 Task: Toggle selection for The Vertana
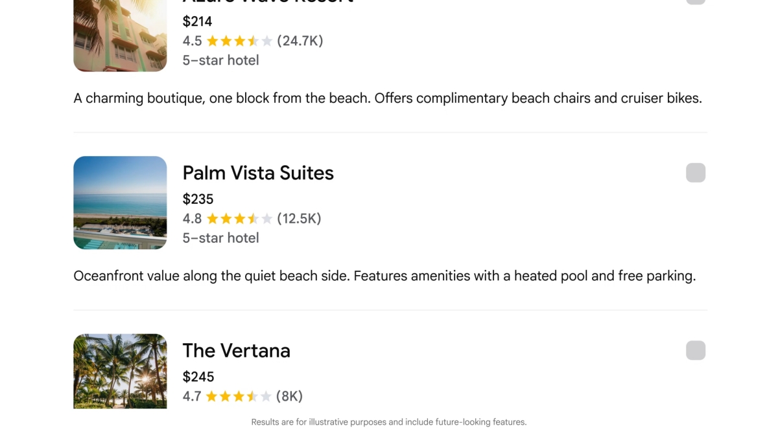[x=695, y=350]
